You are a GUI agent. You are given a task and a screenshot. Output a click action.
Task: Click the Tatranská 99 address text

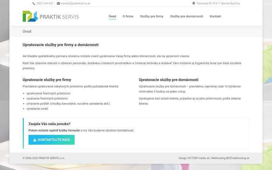pyautogui.click(x=218, y=3)
